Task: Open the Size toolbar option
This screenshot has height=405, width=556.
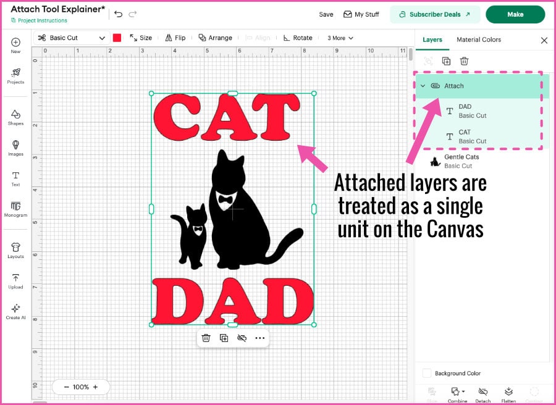Action: [x=141, y=38]
